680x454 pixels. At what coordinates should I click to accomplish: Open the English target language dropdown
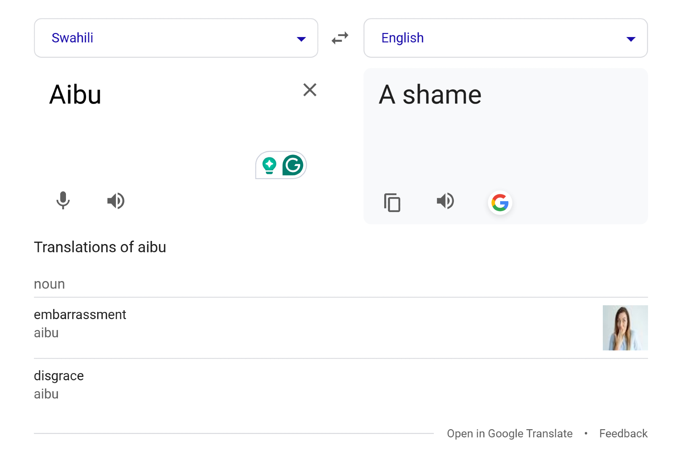(505, 38)
